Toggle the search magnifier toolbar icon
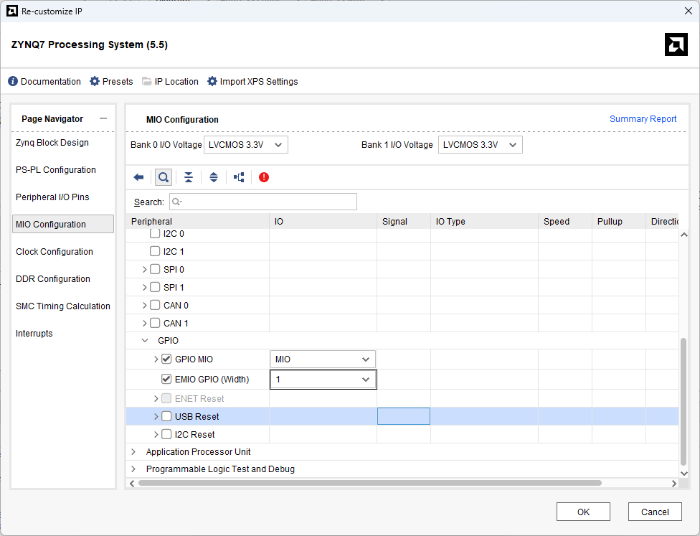The image size is (700, 536). [x=164, y=177]
